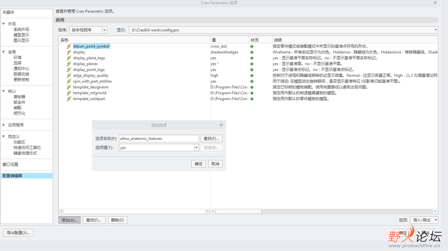Click 查找(F)... button below the list
This screenshot has height=251, width=448.
click(x=94, y=220)
